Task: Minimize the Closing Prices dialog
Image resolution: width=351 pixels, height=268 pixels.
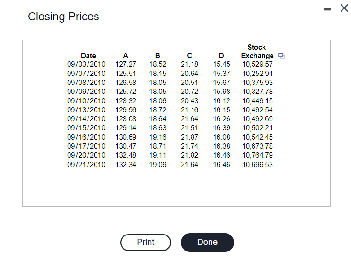Action: pyautogui.click(x=327, y=9)
